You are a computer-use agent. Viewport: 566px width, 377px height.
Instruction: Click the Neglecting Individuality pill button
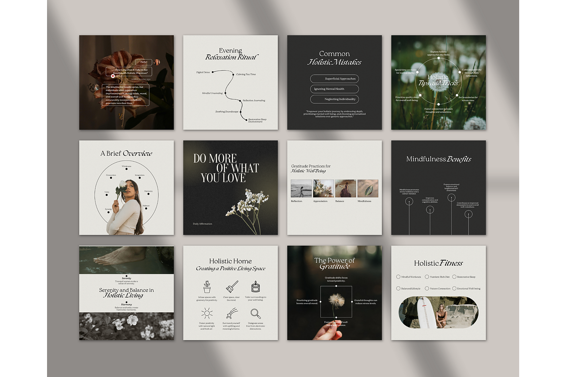coord(334,99)
